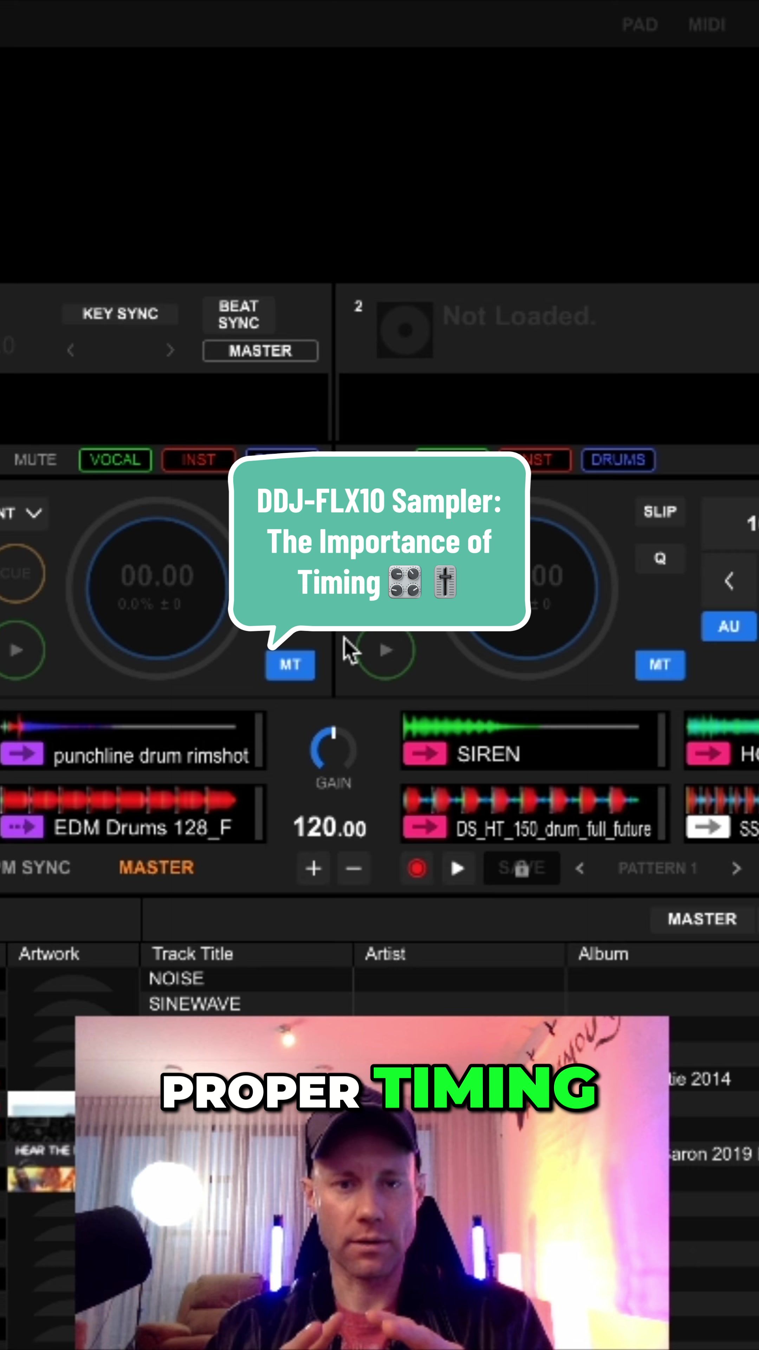
Task: Click the deck 2 artwork placeholder
Action: [x=404, y=330]
